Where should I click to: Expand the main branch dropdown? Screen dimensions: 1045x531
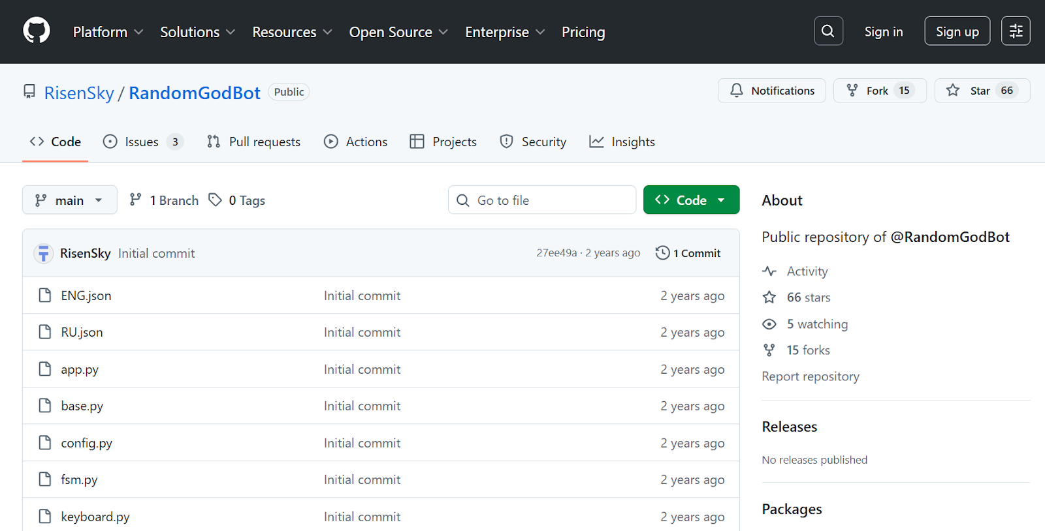pyautogui.click(x=70, y=200)
